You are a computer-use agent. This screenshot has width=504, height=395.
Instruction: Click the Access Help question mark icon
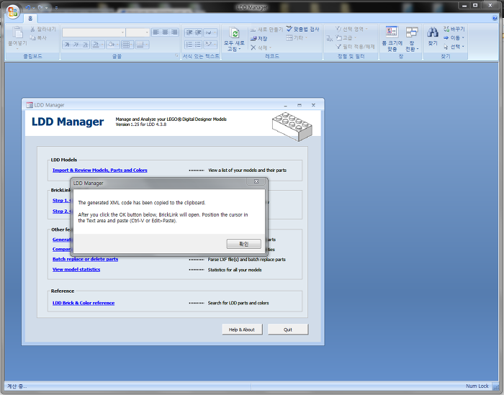point(495,18)
